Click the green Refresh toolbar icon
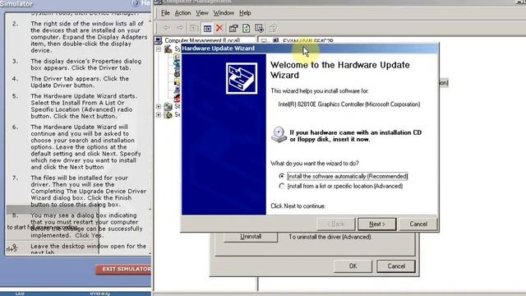Screen dimensions: 526x296 [247, 28]
